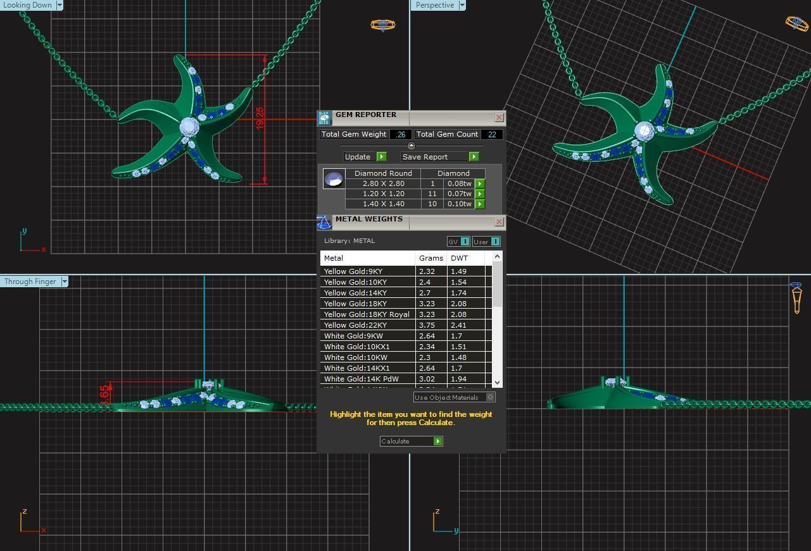
Task: Click the green arrow beside Calculate
Action: click(437, 441)
